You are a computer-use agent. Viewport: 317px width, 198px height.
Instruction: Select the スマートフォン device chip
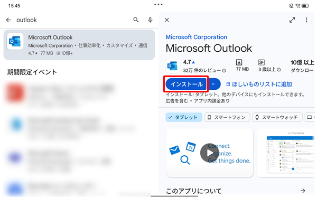point(227,117)
